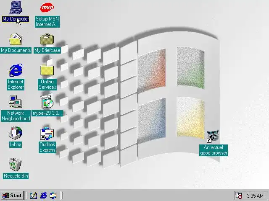Click the 'An actual good browser' label

tap(214, 150)
